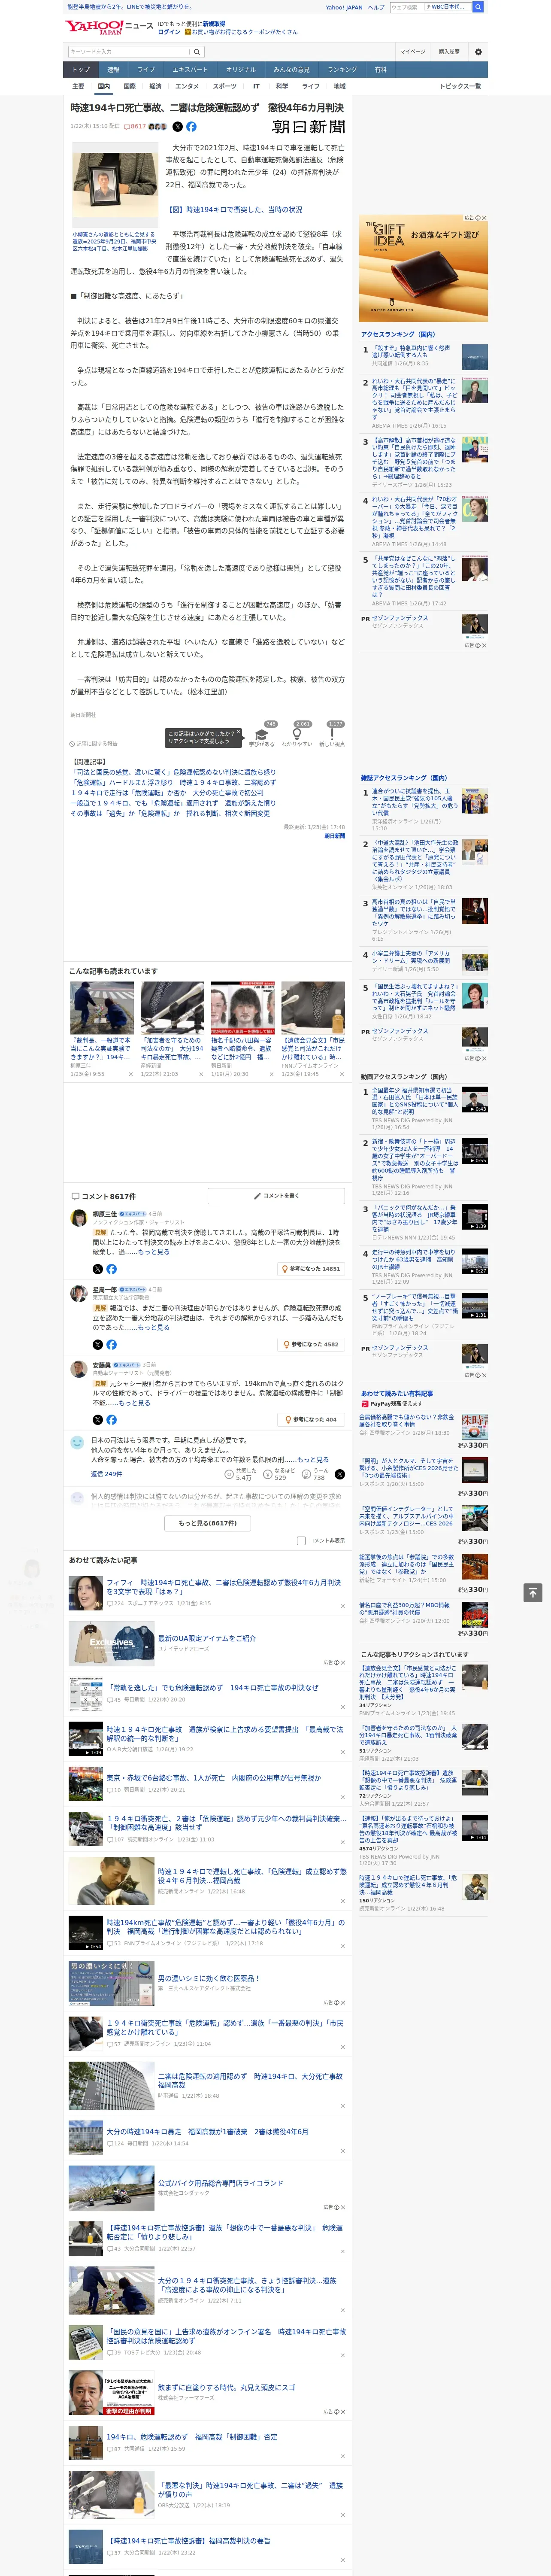Open マイページ link
This screenshot has width=551, height=2576.
[413, 51]
